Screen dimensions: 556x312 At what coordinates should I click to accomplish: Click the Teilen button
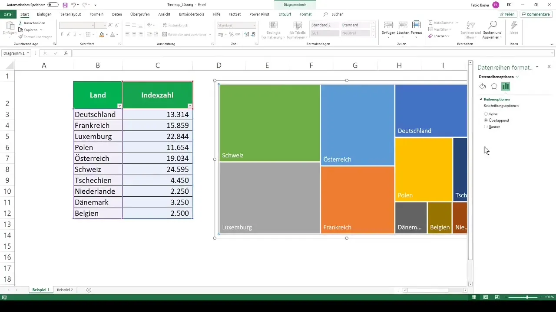[507, 14]
